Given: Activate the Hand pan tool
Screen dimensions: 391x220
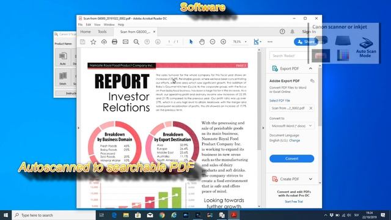Looking at the screenshot, I should pos(202,42).
